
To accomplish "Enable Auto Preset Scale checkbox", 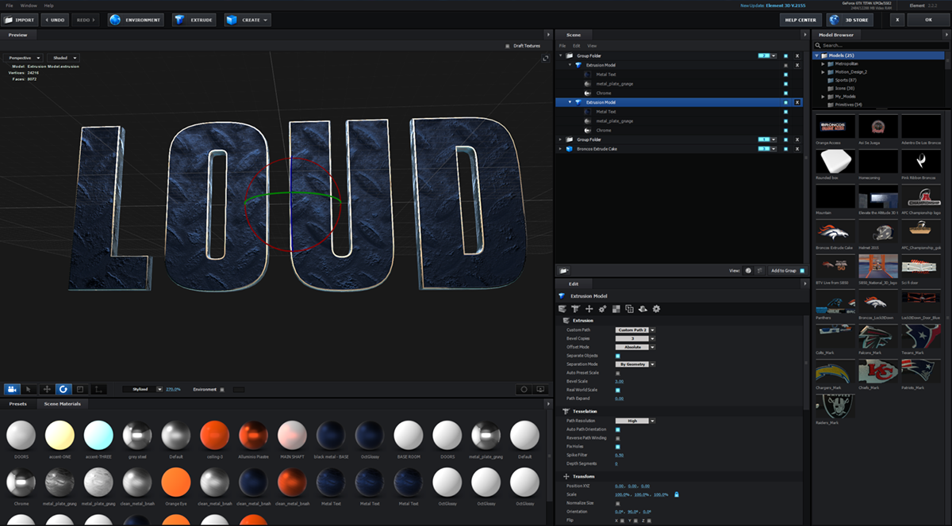I will coord(618,372).
